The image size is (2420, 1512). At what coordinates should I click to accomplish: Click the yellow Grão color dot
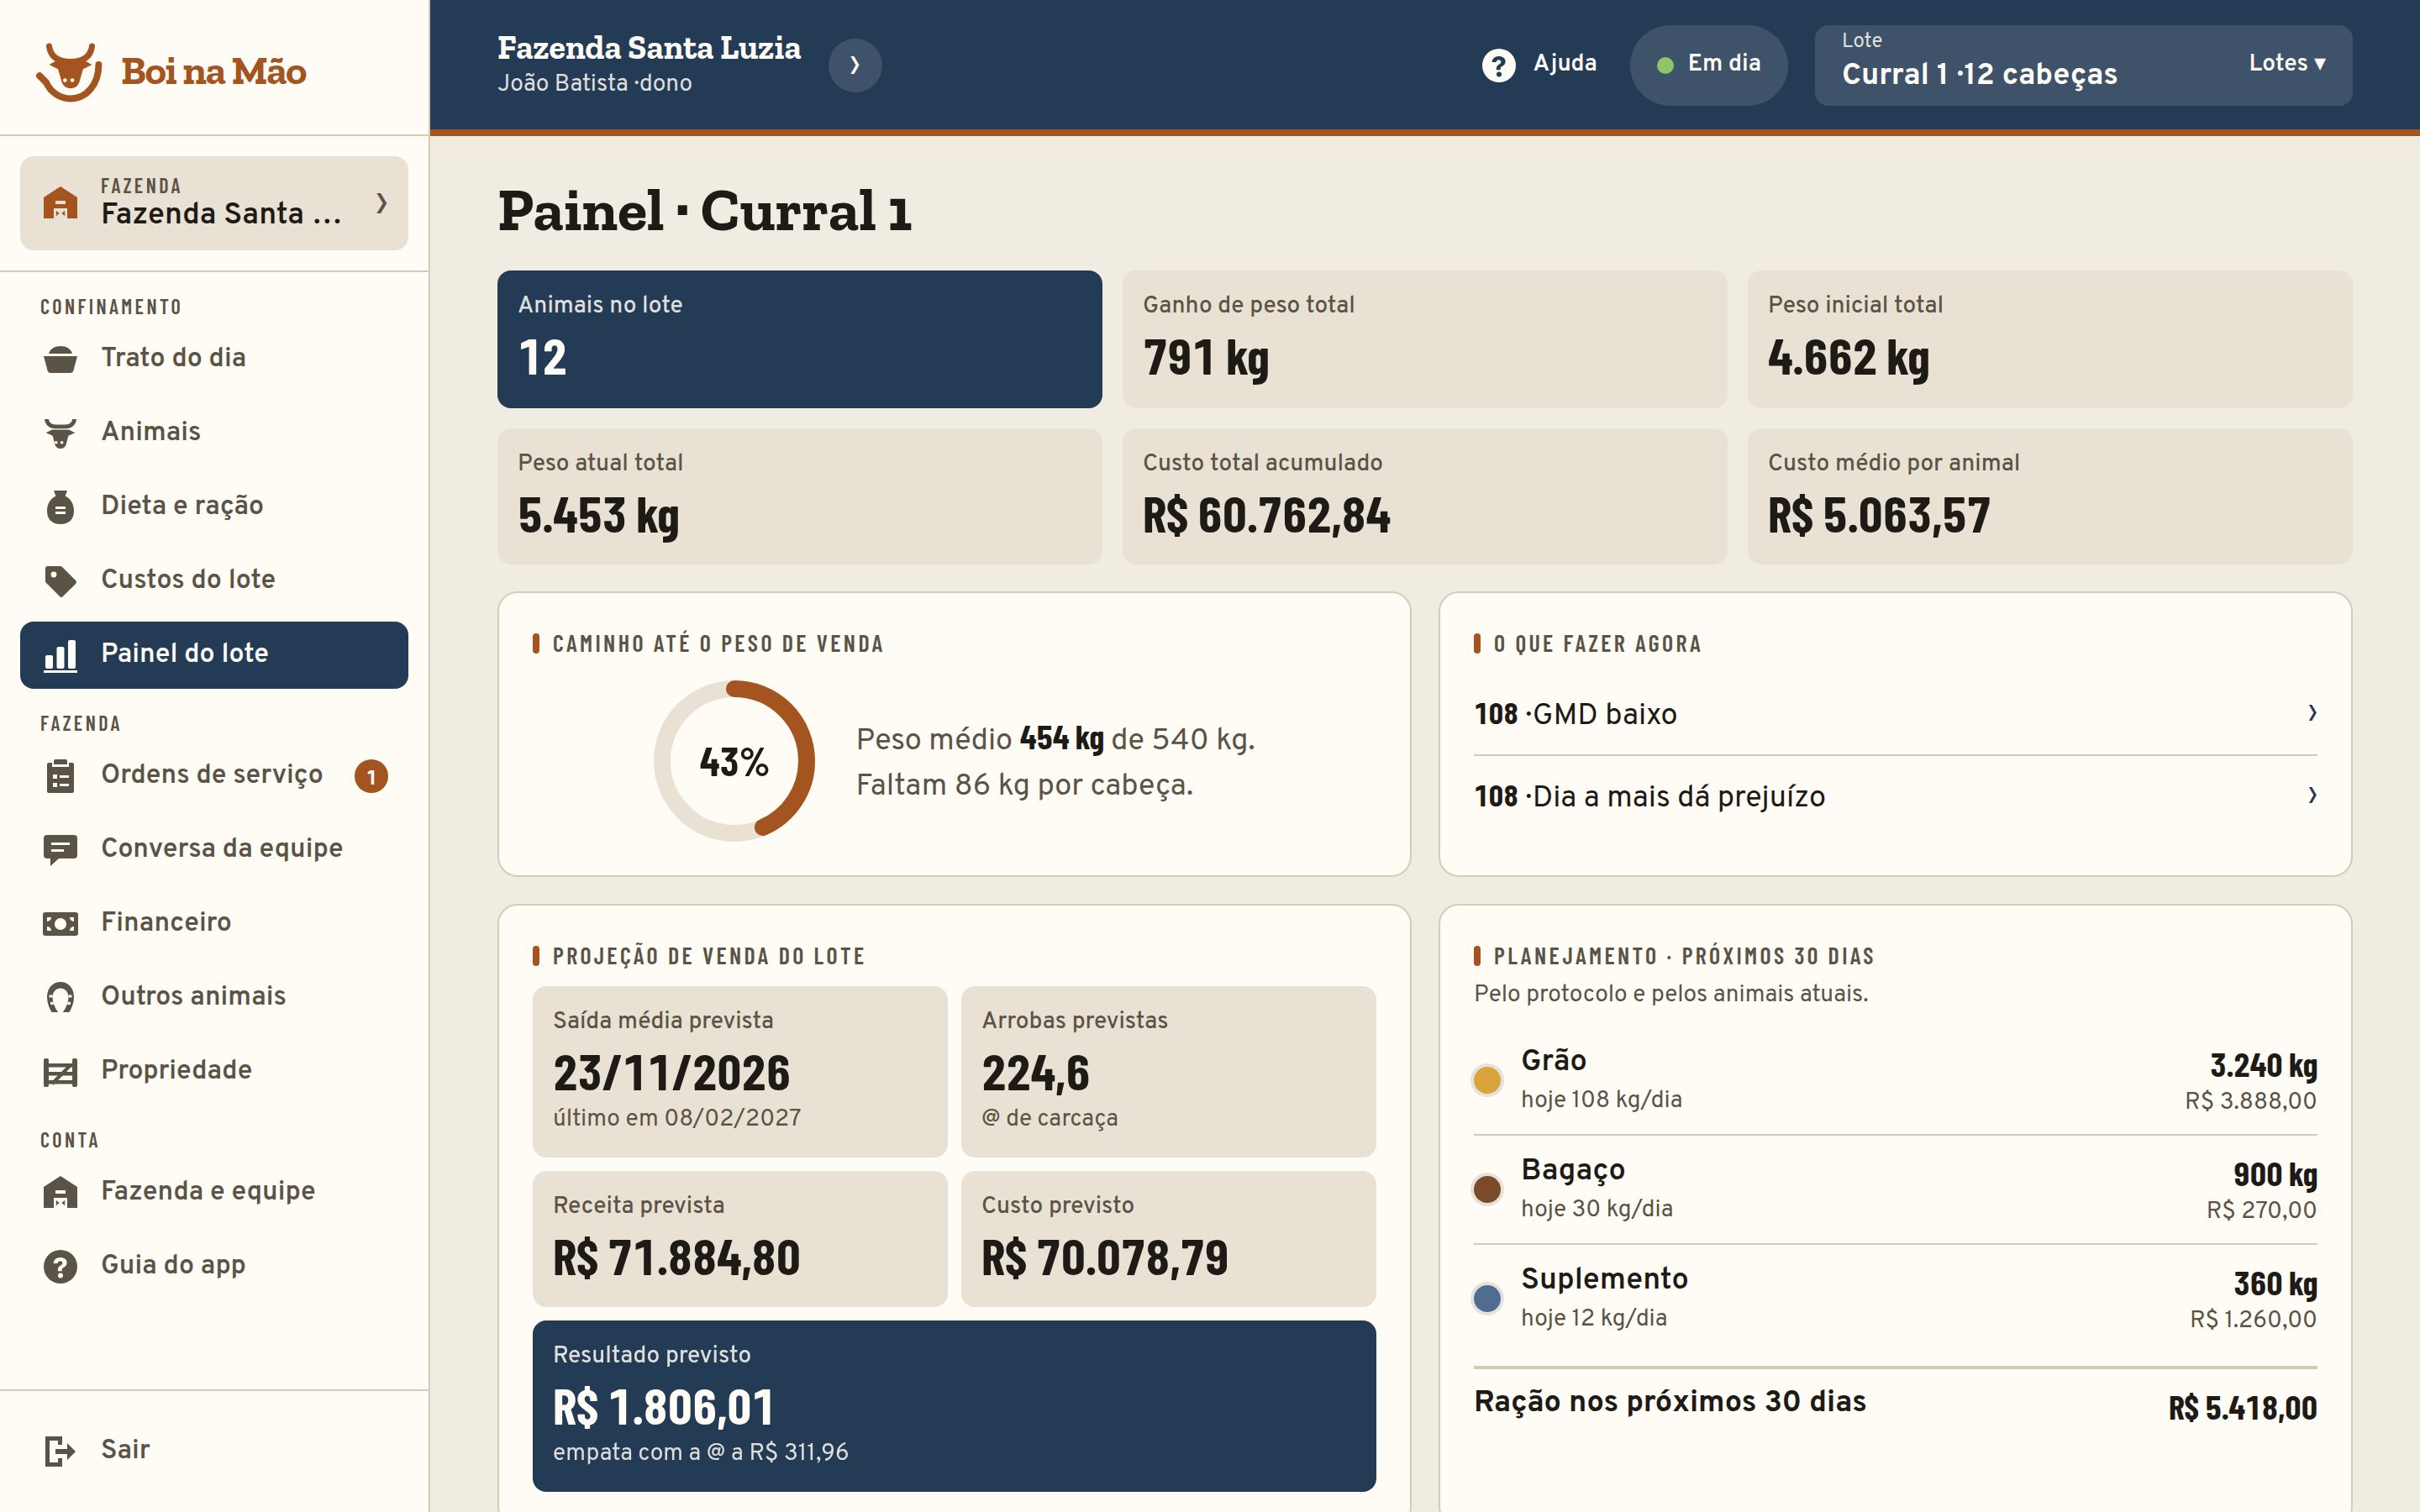coord(1487,1081)
